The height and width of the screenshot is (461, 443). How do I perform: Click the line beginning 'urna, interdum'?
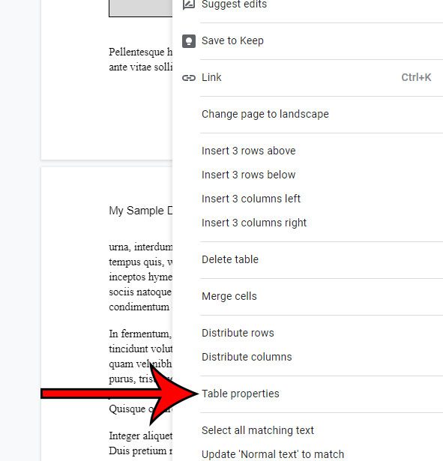140,247
